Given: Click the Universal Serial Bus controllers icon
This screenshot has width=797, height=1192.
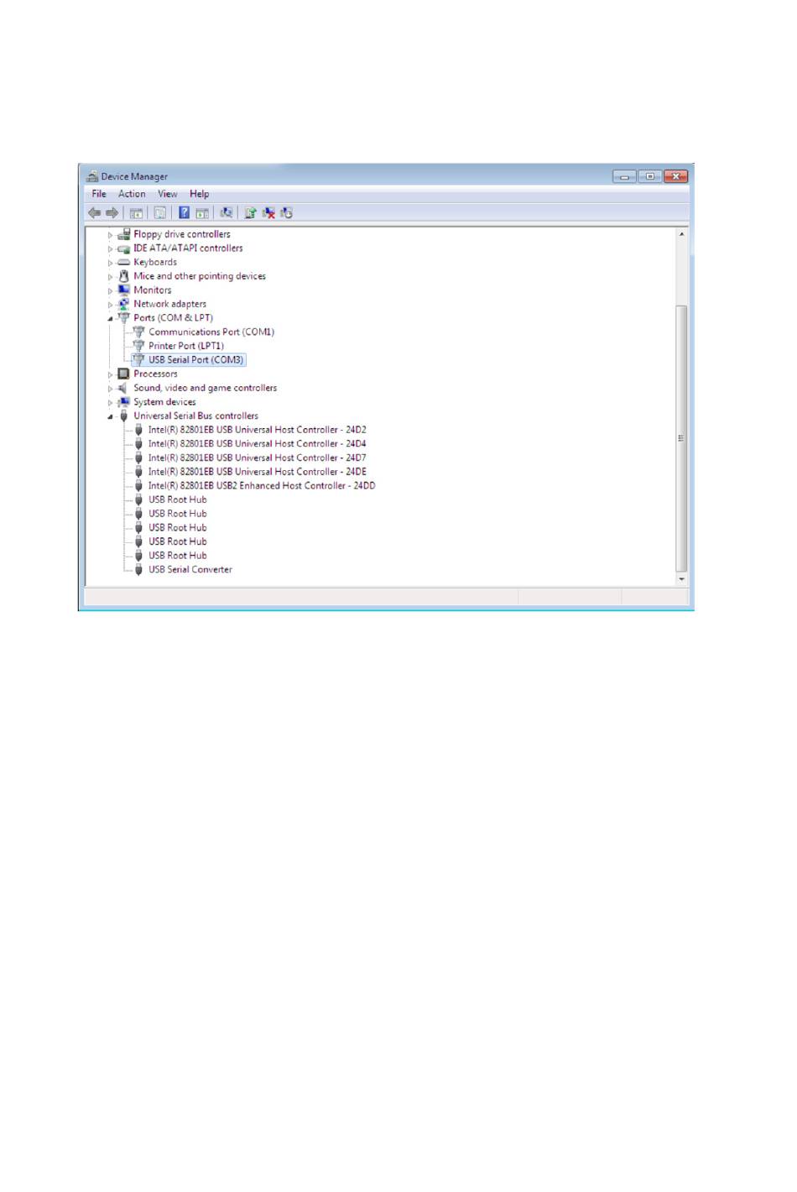Looking at the screenshot, I should click(x=124, y=416).
